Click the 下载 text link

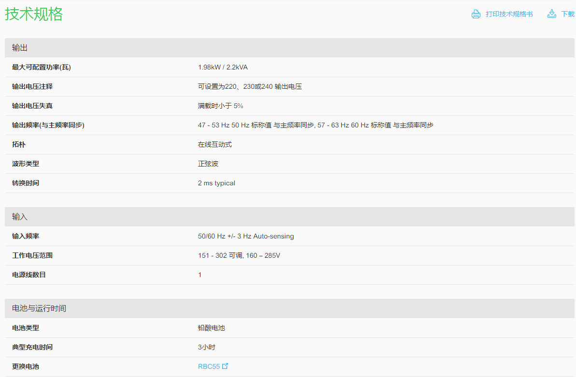point(568,14)
